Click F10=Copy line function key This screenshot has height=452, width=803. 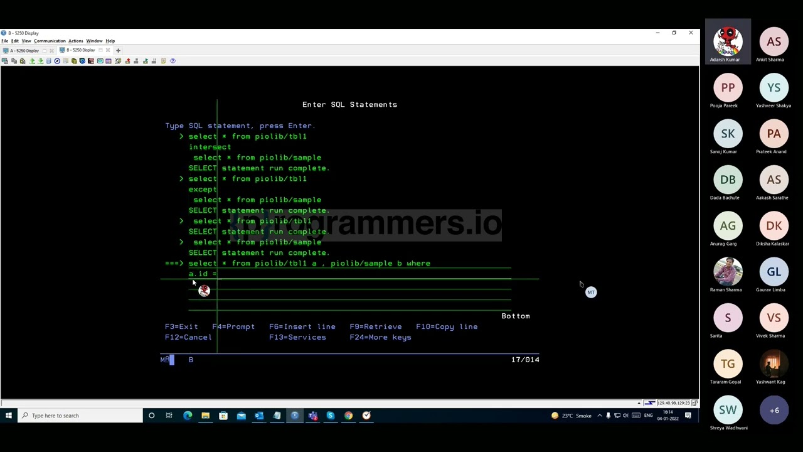point(447,326)
